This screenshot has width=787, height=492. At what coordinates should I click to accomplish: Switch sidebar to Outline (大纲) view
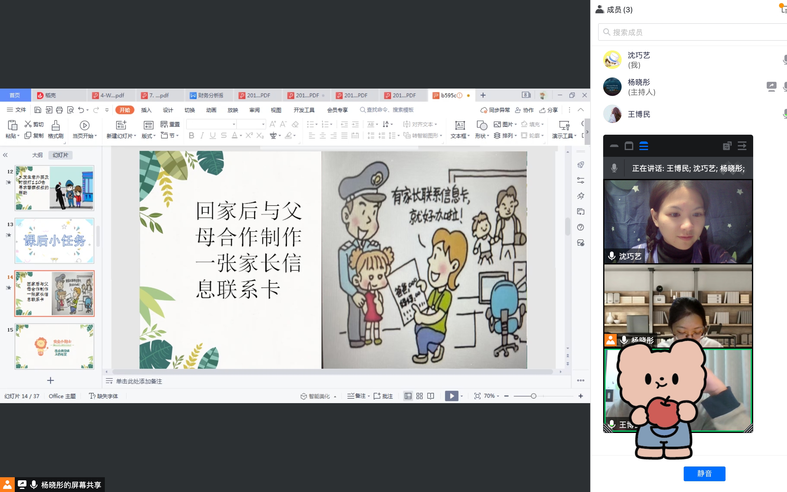pyautogui.click(x=38, y=155)
